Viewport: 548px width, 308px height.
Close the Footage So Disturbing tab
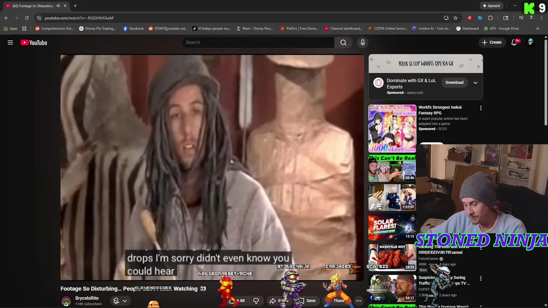coord(65,6)
